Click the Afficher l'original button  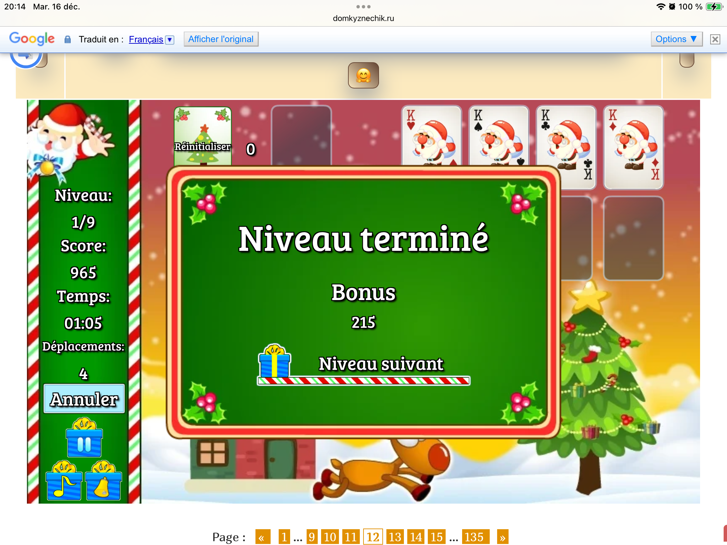[x=221, y=39]
